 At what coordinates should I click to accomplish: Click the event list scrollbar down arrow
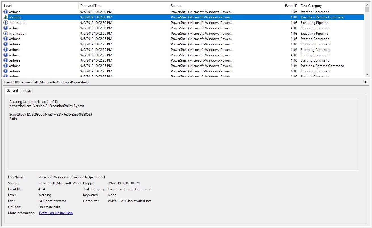point(367,74)
